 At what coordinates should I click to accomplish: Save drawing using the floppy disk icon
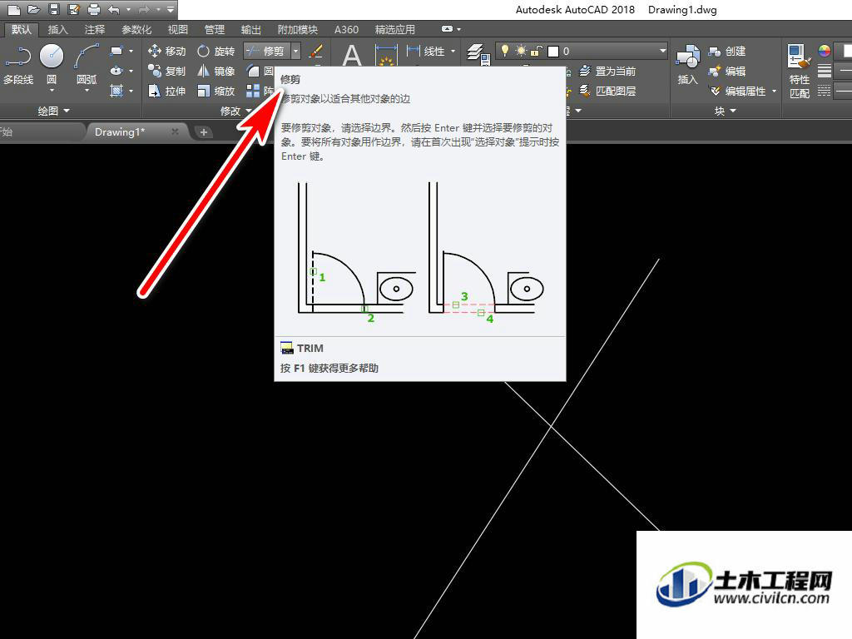pyautogui.click(x=54, y=9)
